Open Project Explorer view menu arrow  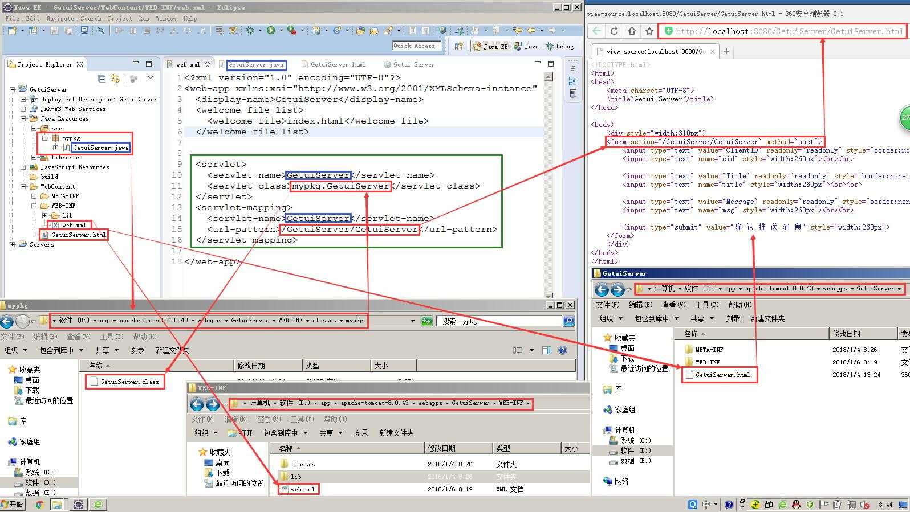point(151,77)
